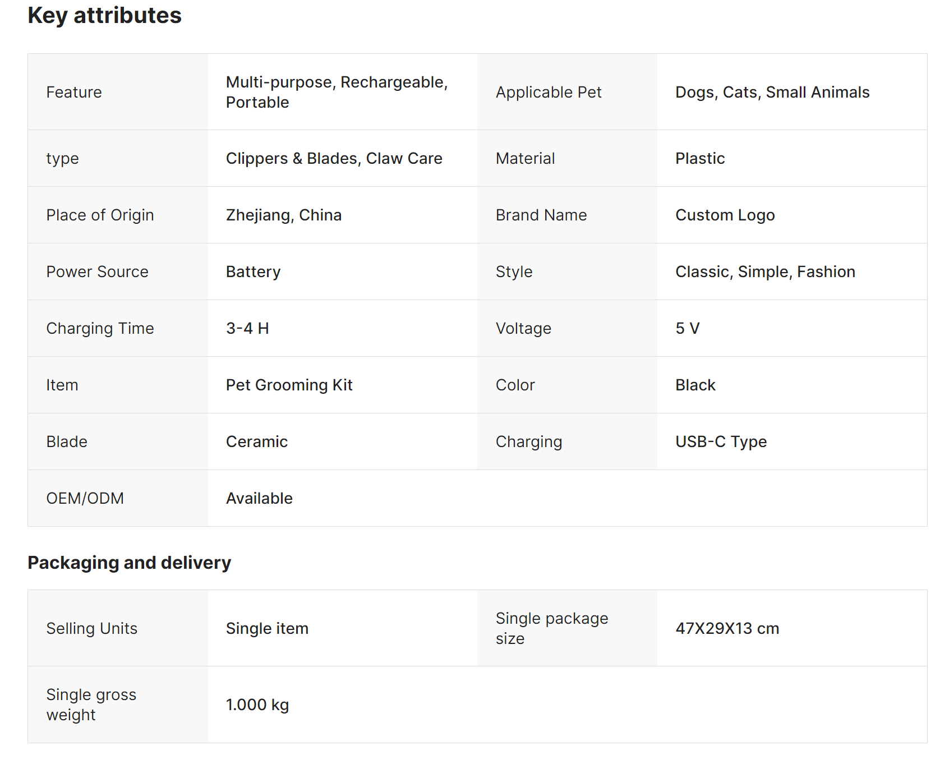Click the 3-4 H charging time value
940x764 pixels.
coord(247,329)
